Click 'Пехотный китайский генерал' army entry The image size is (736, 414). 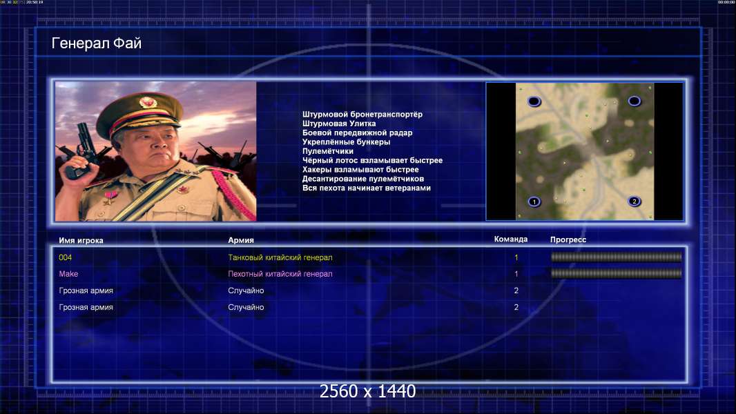tap(280, 274)
